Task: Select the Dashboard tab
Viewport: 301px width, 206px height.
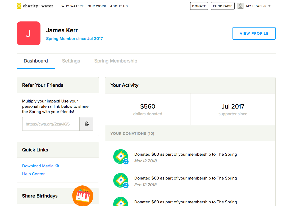Action: [36, 61]
